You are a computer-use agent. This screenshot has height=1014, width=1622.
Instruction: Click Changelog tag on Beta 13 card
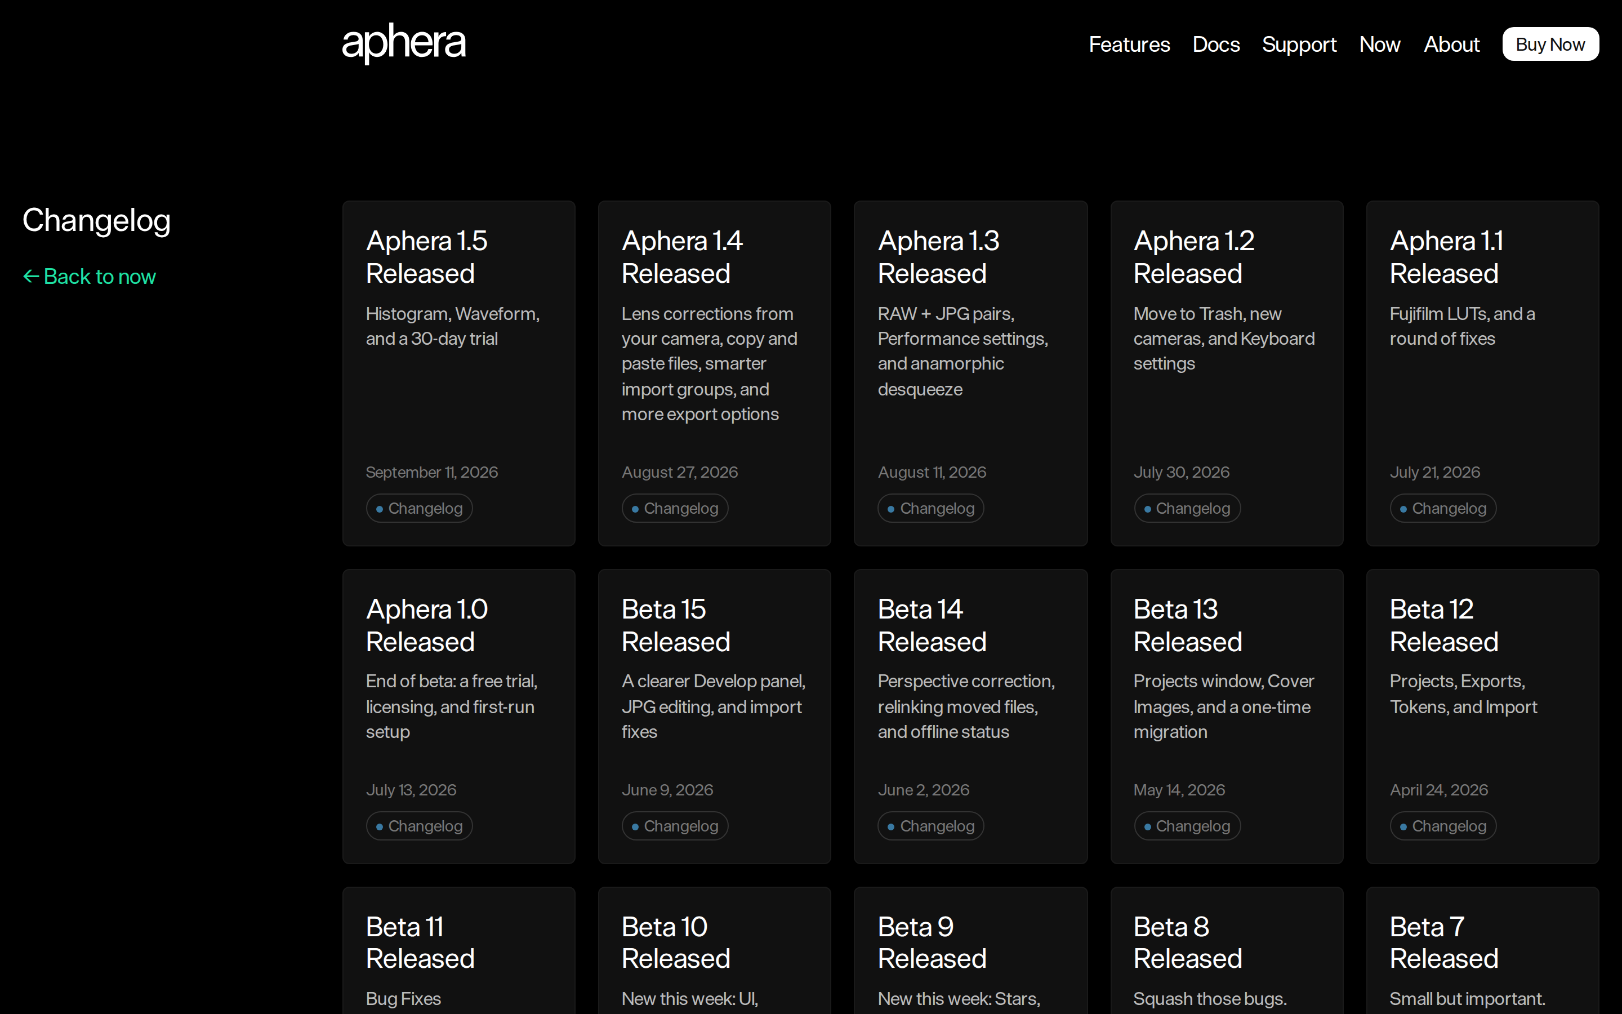(1187, 826)
